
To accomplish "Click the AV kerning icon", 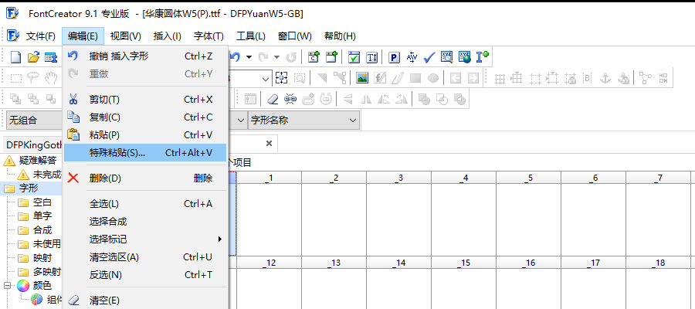I will click(x=412, y=57).
